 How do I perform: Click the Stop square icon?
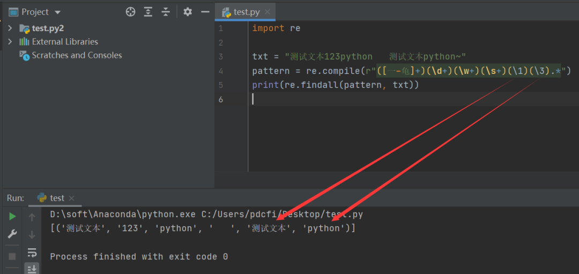(x=12, y=256)
